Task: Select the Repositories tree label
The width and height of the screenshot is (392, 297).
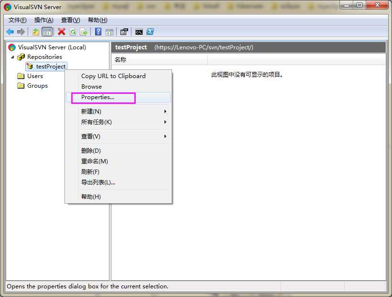Action: (x=44, y=57)
